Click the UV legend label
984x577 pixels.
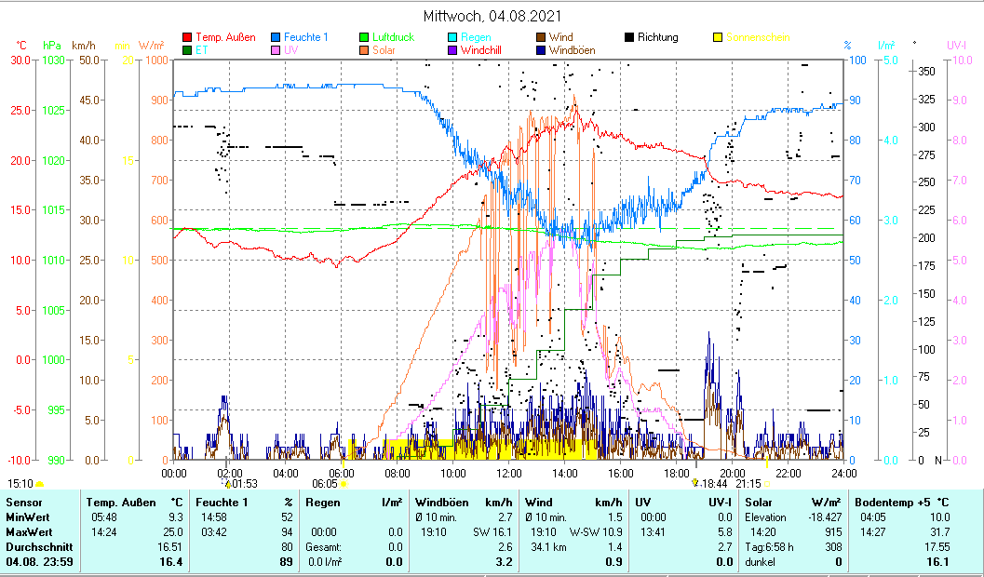pos(290,50)
